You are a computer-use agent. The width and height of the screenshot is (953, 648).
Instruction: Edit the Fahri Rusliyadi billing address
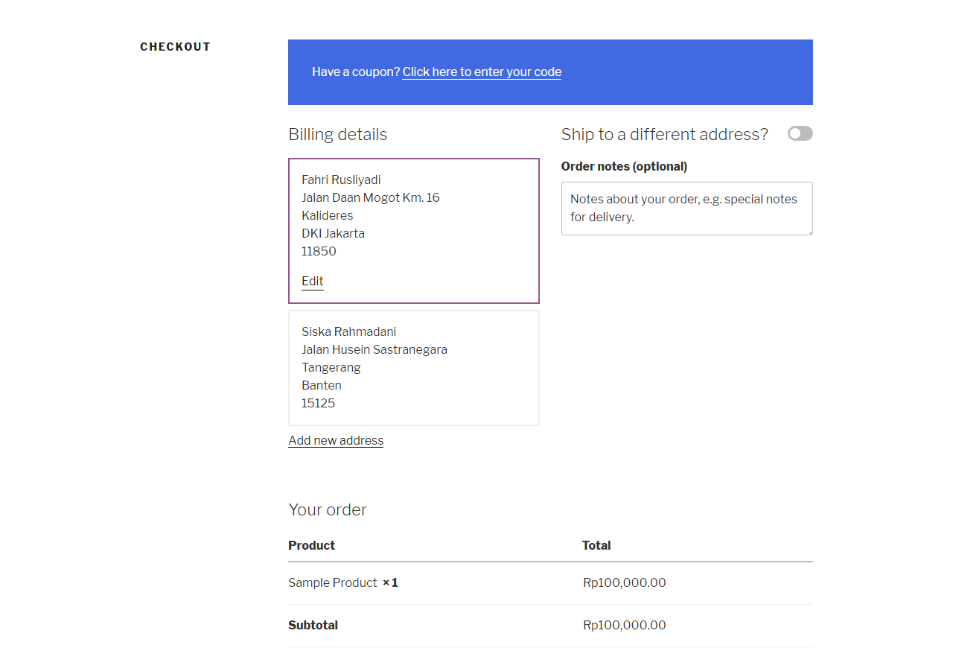click(313, 282)
